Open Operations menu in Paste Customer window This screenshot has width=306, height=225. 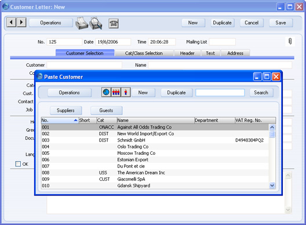pyautogui.click(x=70, y=93)
